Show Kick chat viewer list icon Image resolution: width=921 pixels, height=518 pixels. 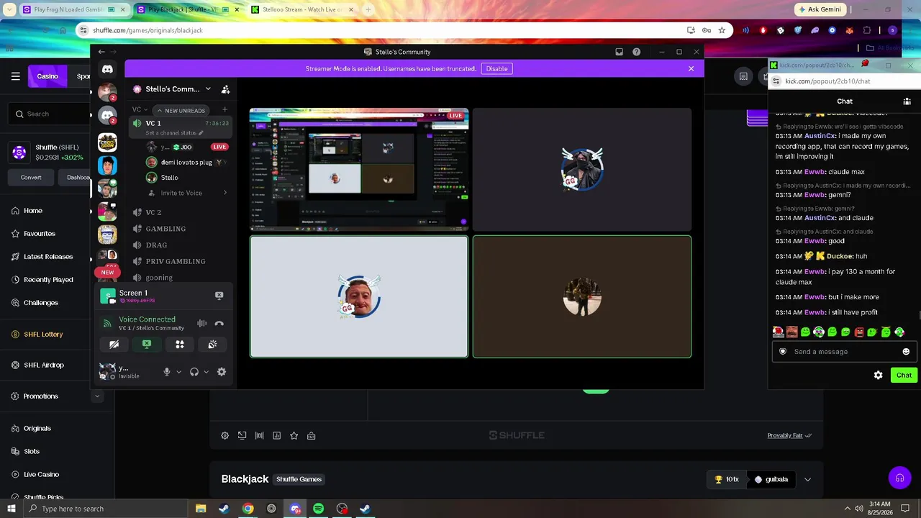pyautogui.click(x=907, y=101)
